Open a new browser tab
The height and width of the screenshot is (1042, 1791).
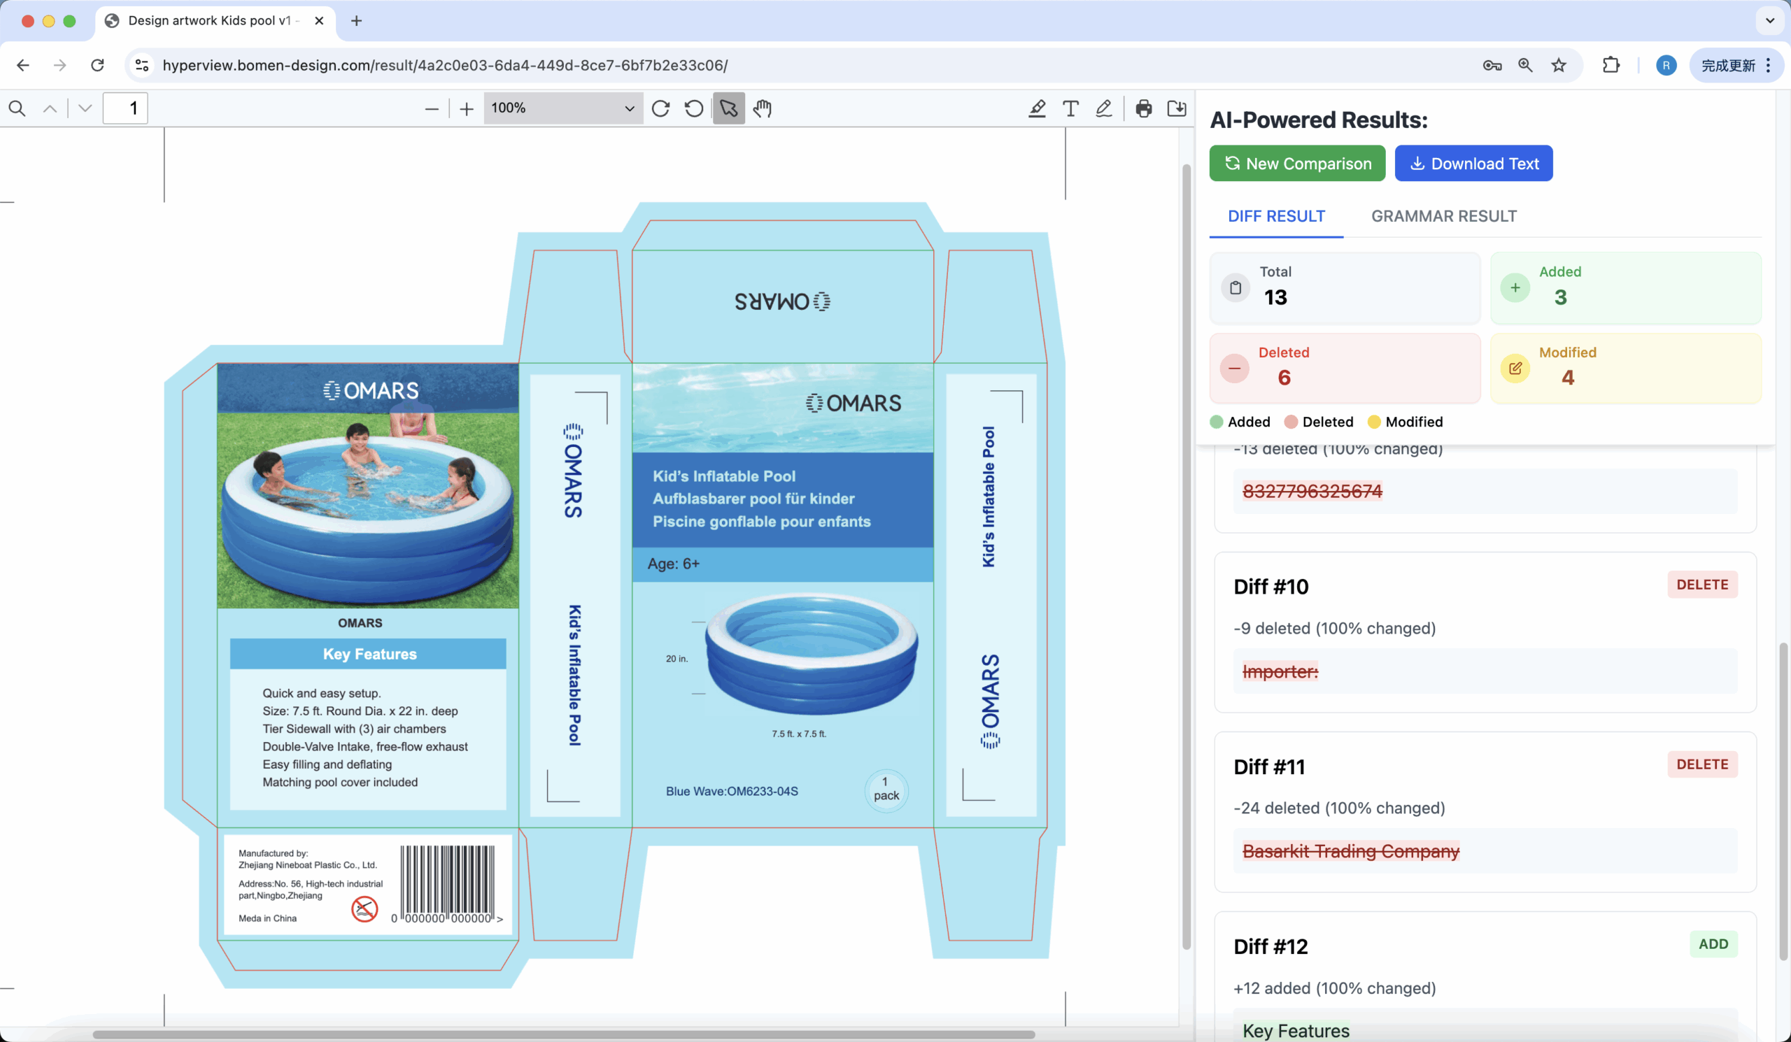pyautogui.click(x=357, y=20)
